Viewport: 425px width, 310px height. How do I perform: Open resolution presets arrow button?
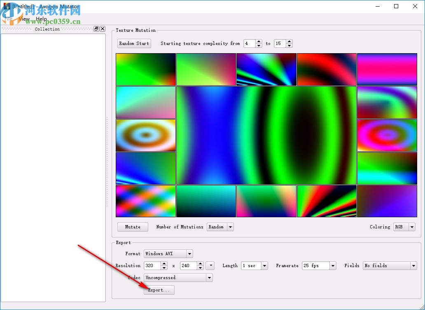click(x=210, y=265)
